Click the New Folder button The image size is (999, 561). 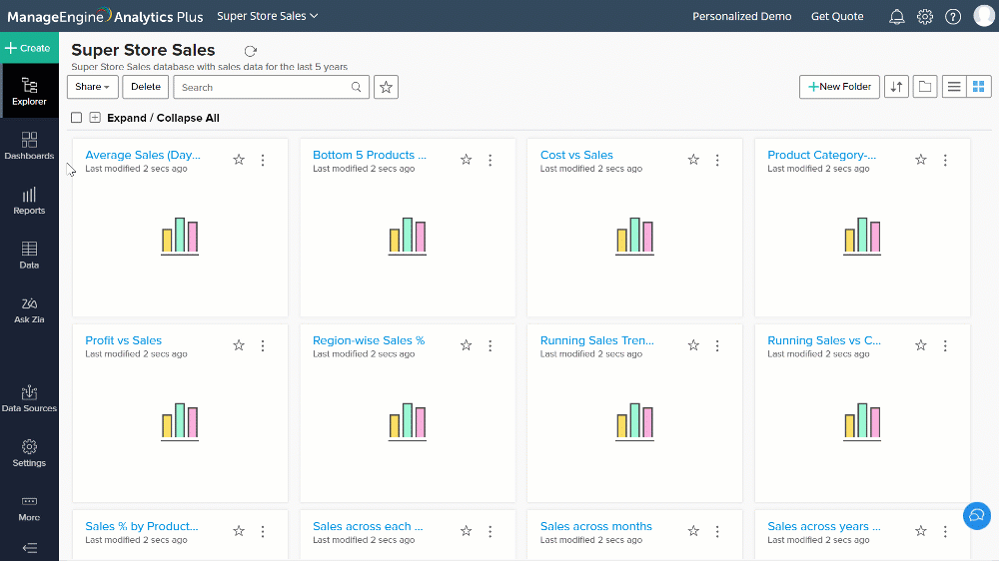pyautogui.click(x=839, y=87)
